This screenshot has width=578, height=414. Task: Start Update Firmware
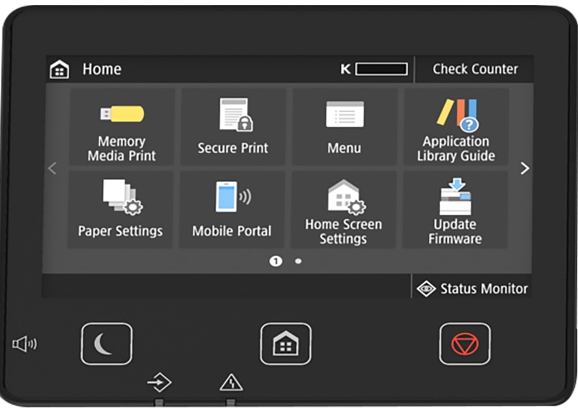[x=455, y=210]
